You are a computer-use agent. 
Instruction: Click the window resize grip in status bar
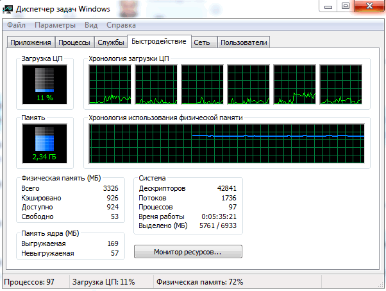381,285
